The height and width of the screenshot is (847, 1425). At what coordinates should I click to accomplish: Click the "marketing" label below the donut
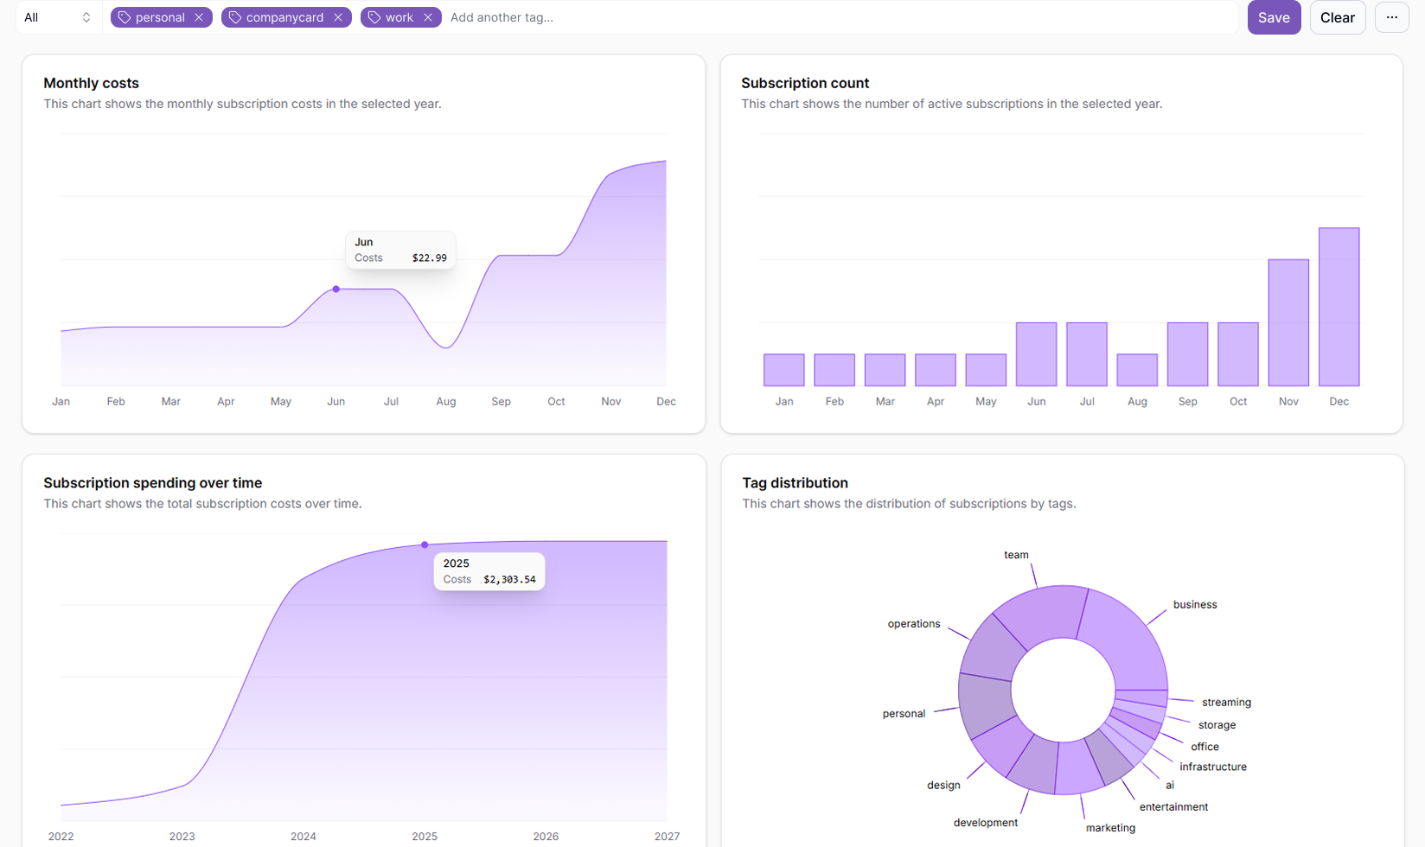point(1110,827)
